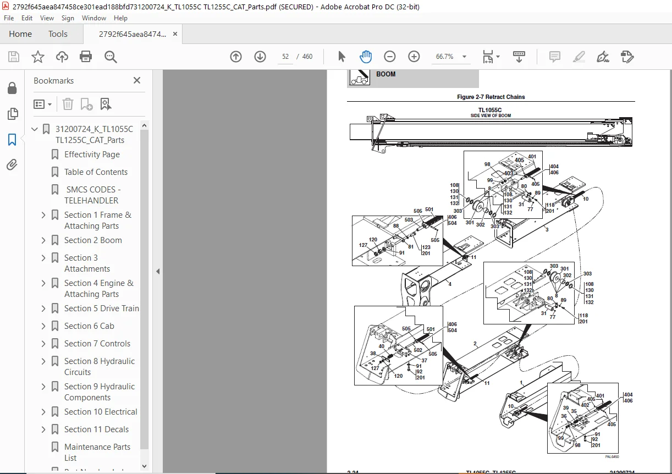This screenshot has width=672, height=474.
Task: Open the SMCS CODES - TELEHANDLER bookmark
Action: coord(92,195)
